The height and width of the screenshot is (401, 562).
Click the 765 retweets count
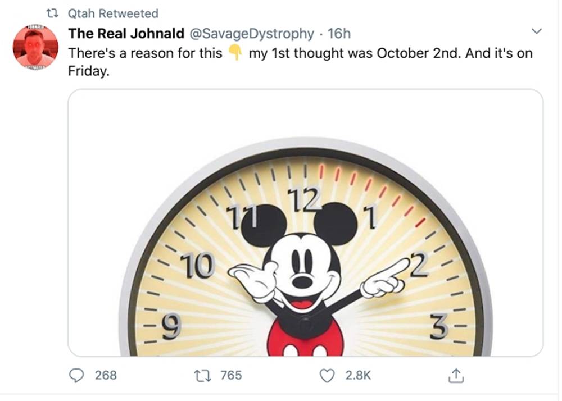coord(231,375)
